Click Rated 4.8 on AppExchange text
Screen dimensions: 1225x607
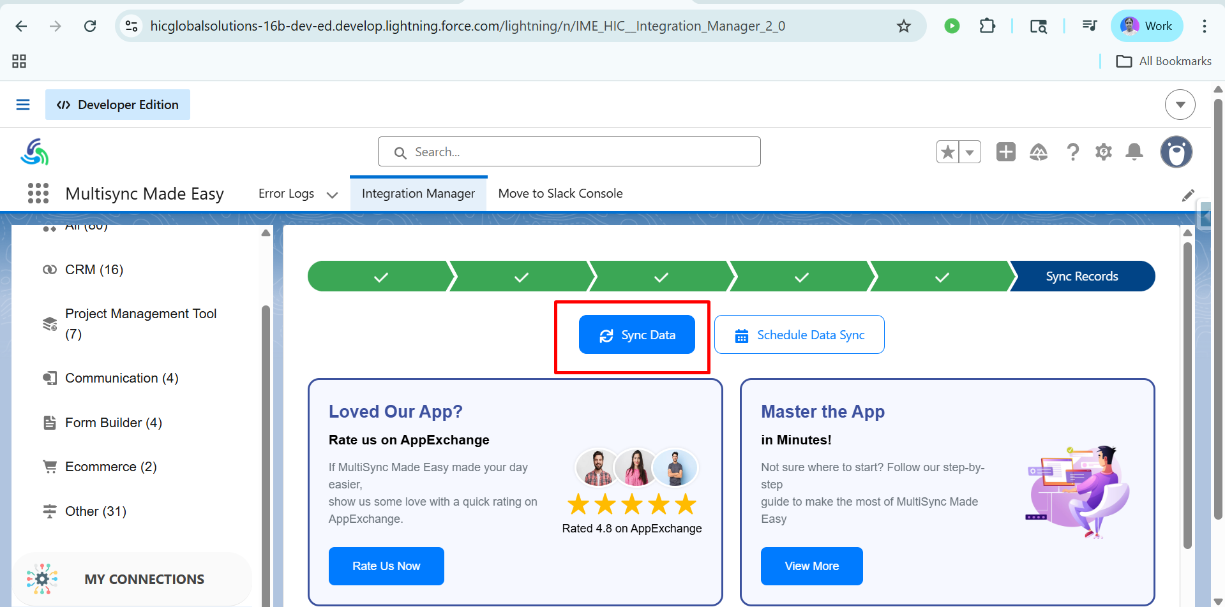[632, 529]
